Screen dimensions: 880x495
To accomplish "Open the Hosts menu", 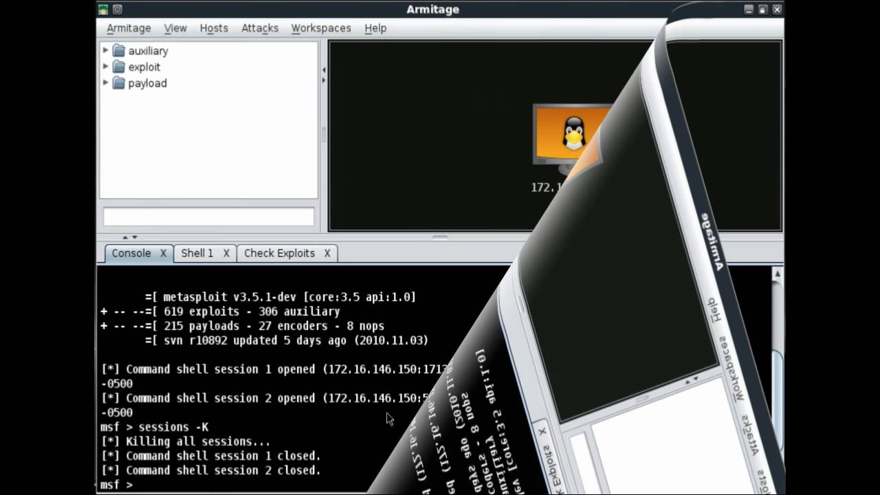I will pyautogui.click(x=214, y=28).
